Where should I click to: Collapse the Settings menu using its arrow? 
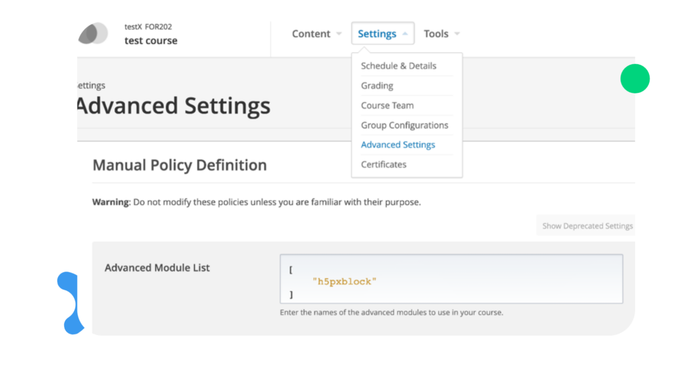tap(405, 34)
